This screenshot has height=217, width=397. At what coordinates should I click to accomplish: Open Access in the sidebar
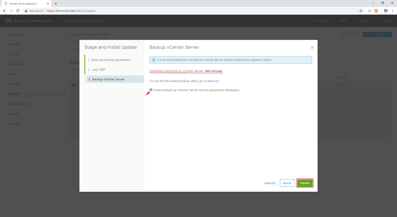(14, 54)
